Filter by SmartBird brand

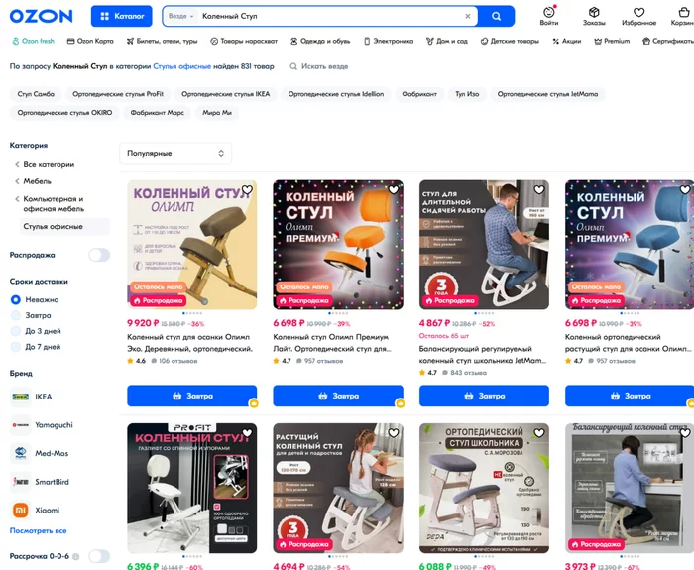click(x=40, y=482)
